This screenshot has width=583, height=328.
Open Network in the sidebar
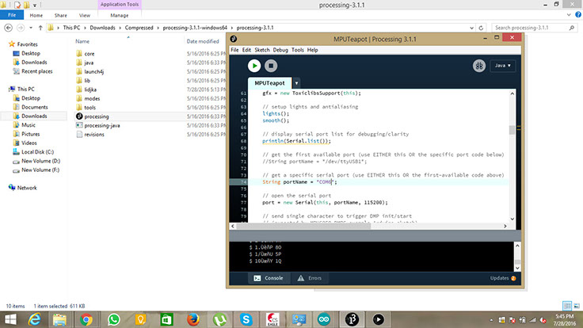tap(27, 188)
